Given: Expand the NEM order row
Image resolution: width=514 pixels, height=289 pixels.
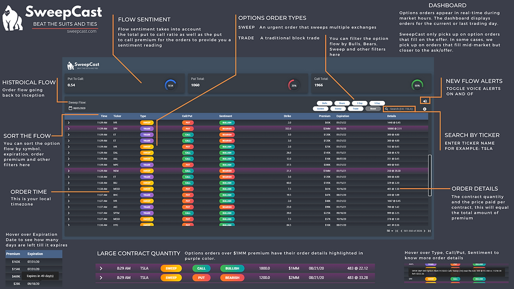Looking at the screenshot, I should (69, 171).
